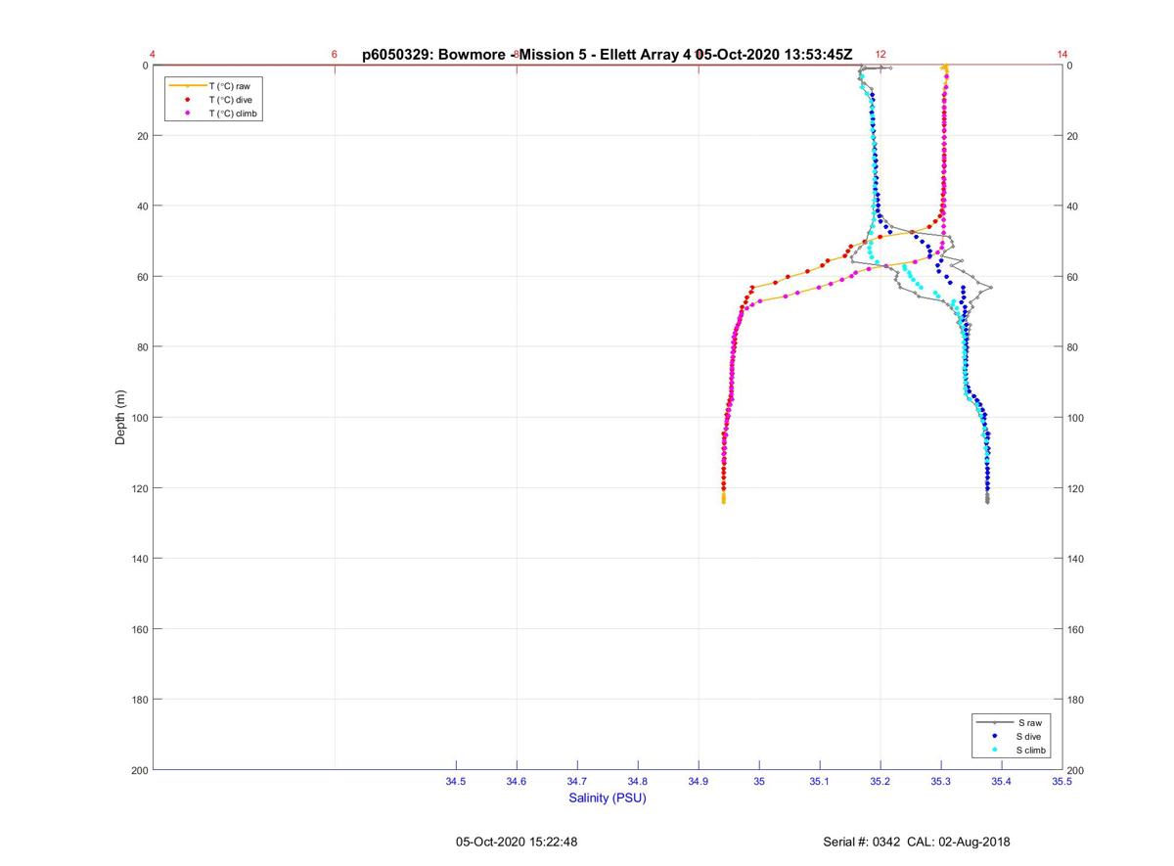Click the gray line sample for S raw legend
The image size is (1174, 866).
pos(995,722)
